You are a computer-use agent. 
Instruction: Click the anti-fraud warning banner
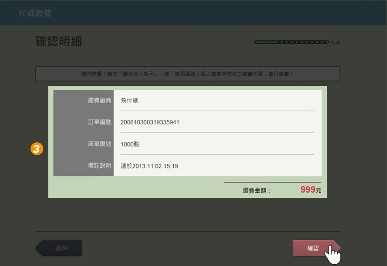(187, 74)
